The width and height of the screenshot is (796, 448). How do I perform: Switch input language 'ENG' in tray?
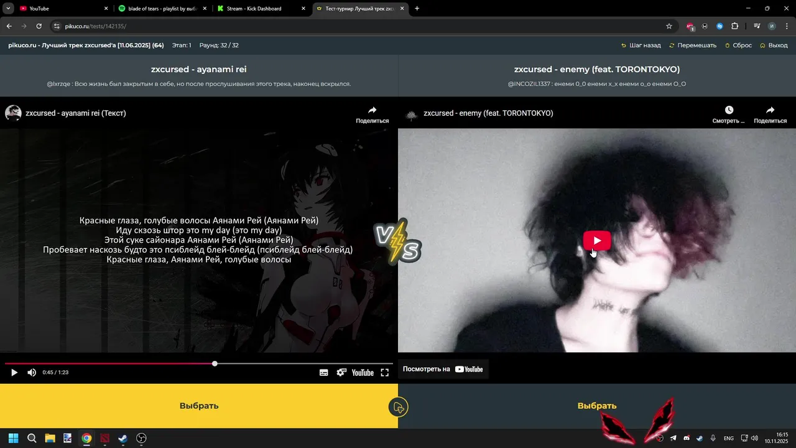pyautogui.click(x=728, y=438)
